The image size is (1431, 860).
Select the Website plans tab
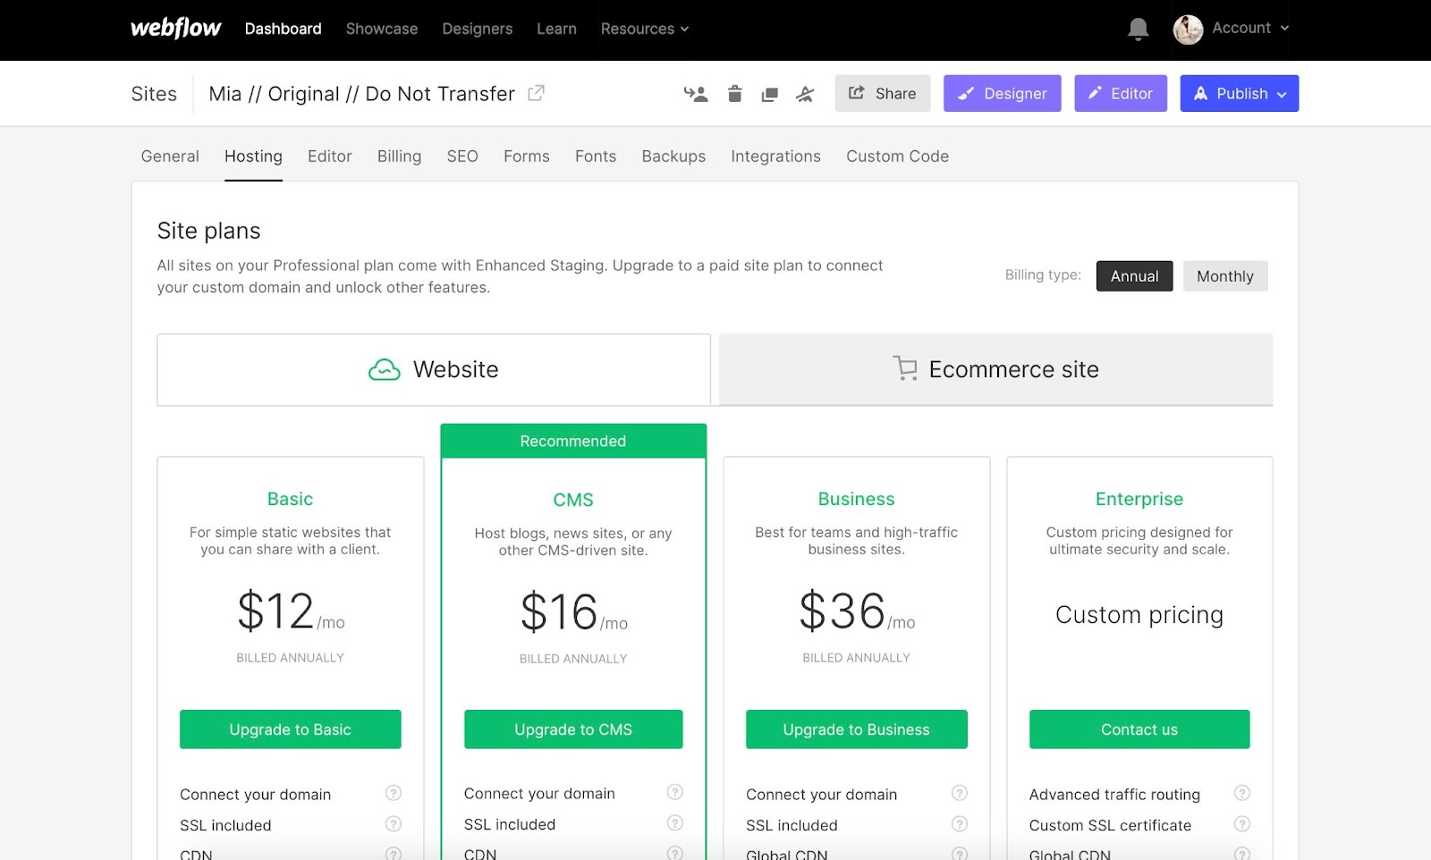(x=434, y=370)
